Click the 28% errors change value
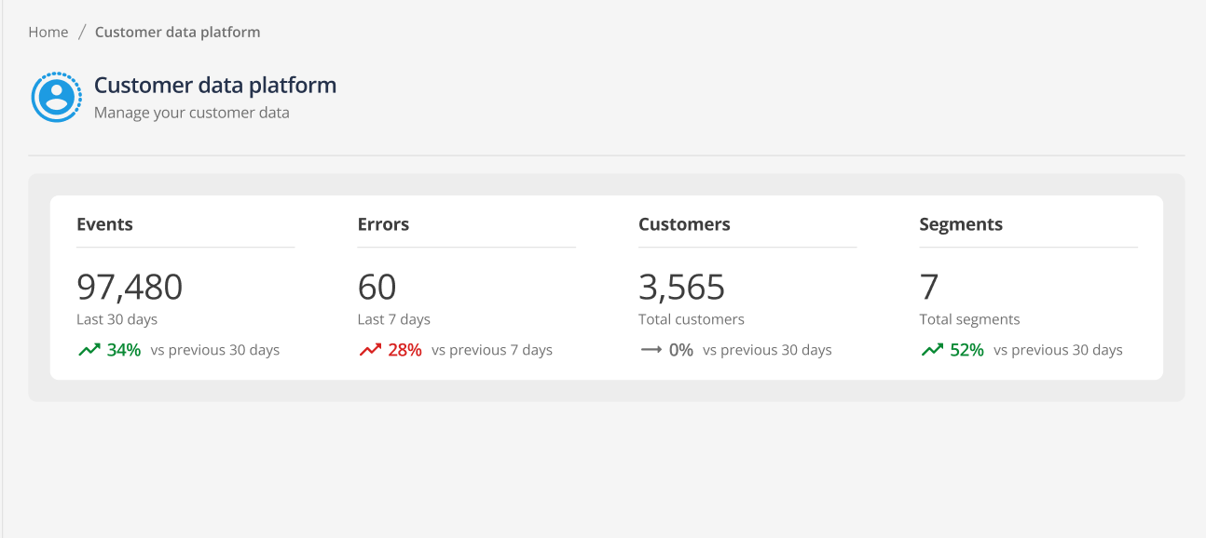This screenshot has height=538, width=1206. pyautogui.click(x=404, y=350)
